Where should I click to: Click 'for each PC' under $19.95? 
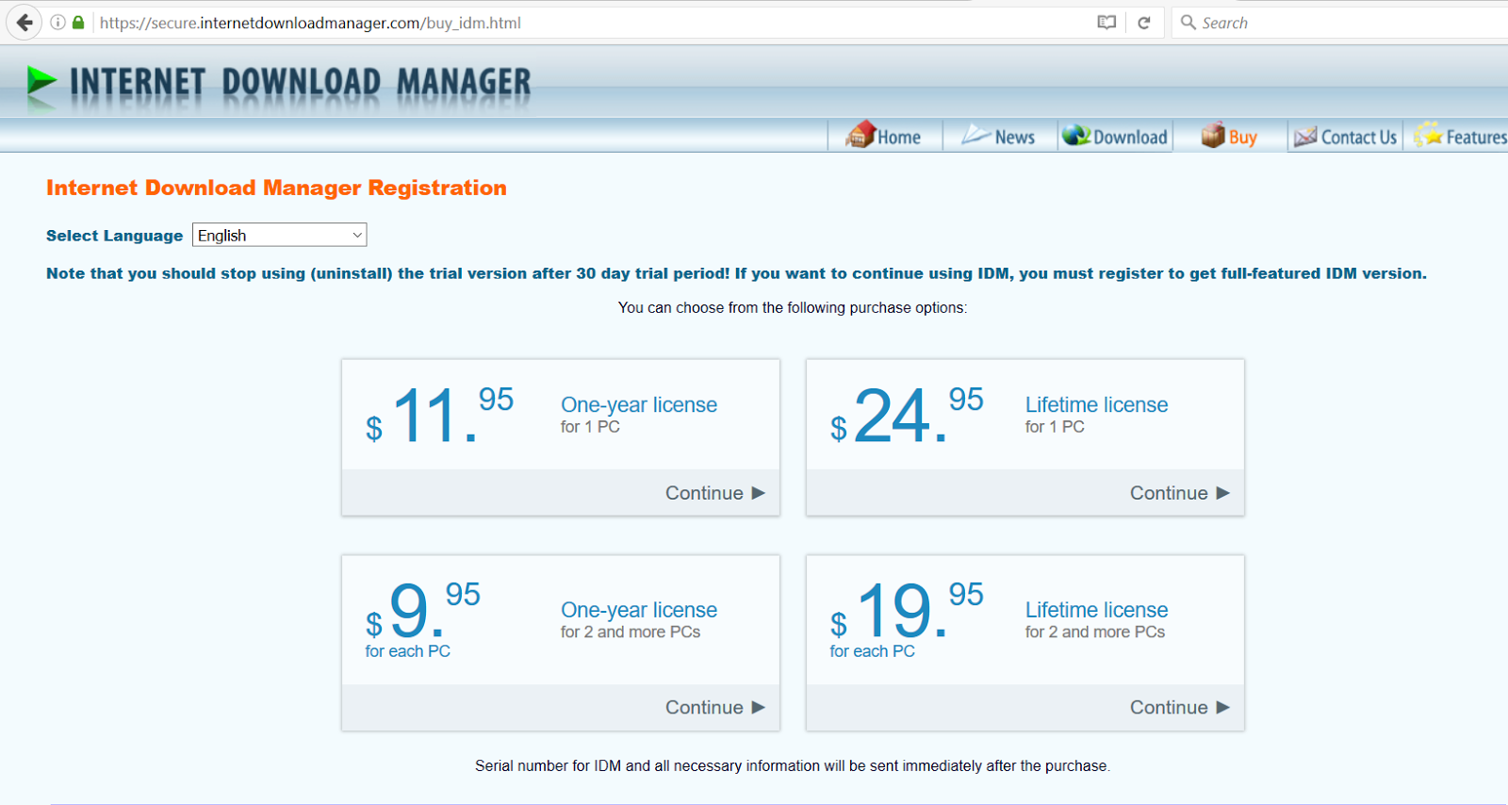[872, 651]
